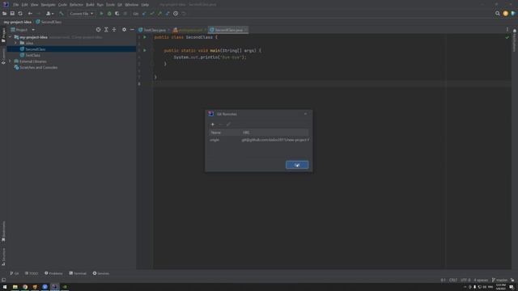This screenshot has height=291, width=518.
Task: Toggle the vertical Commit tool window tab
Action: click(3, 56)
